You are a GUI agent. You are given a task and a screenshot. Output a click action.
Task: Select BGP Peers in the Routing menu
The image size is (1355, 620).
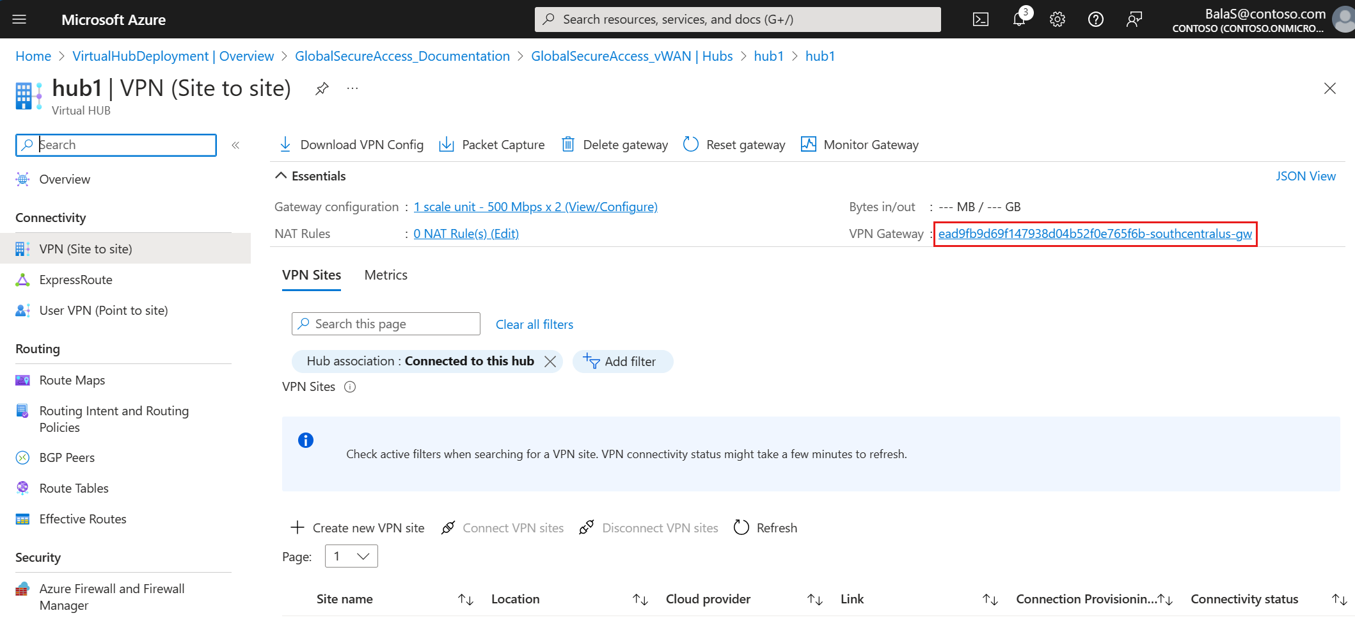[x=67, y=457]
